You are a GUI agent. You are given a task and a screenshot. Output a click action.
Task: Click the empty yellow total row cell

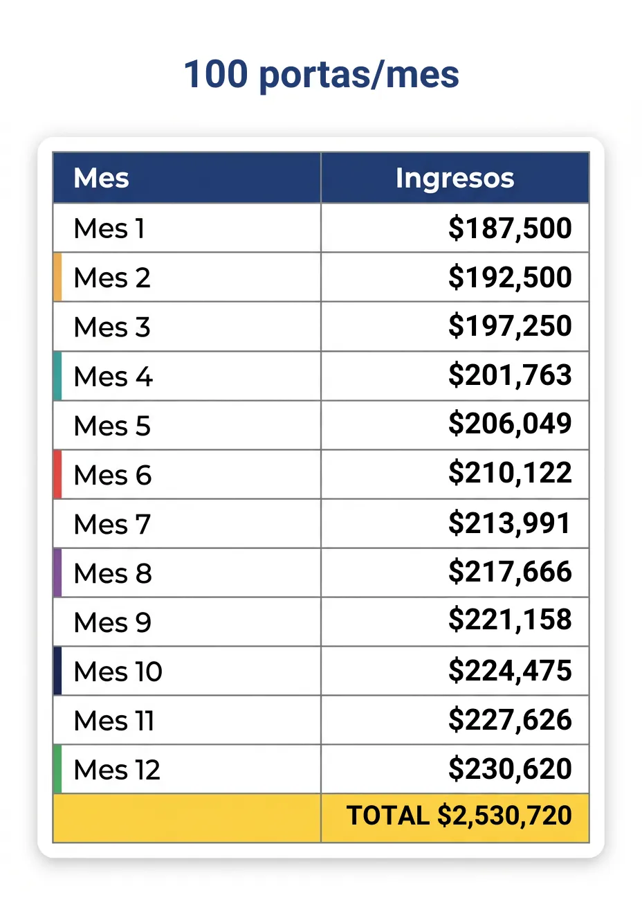pos(187,818)
